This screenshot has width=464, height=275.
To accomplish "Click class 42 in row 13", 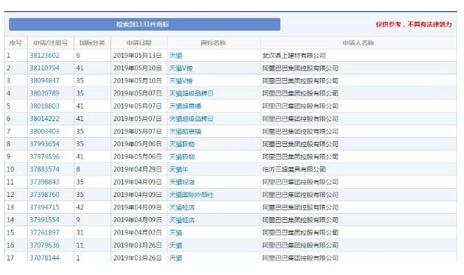I will click(x=80, y=207).
